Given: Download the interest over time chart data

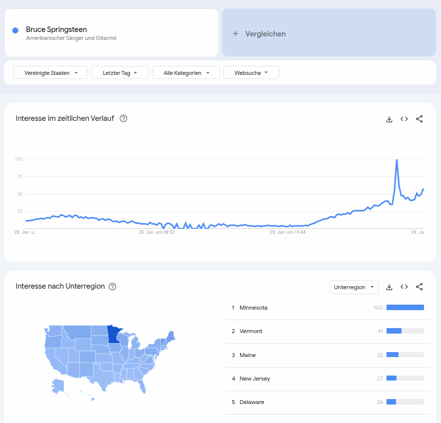Looking at the screenshot, I should (x=389, y=119).
